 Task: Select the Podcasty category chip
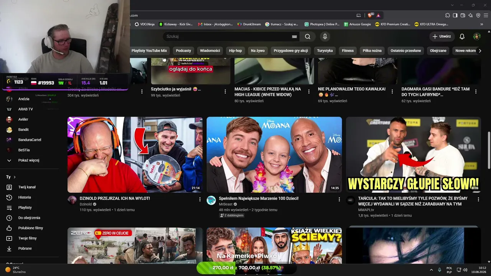click(183, 51)
